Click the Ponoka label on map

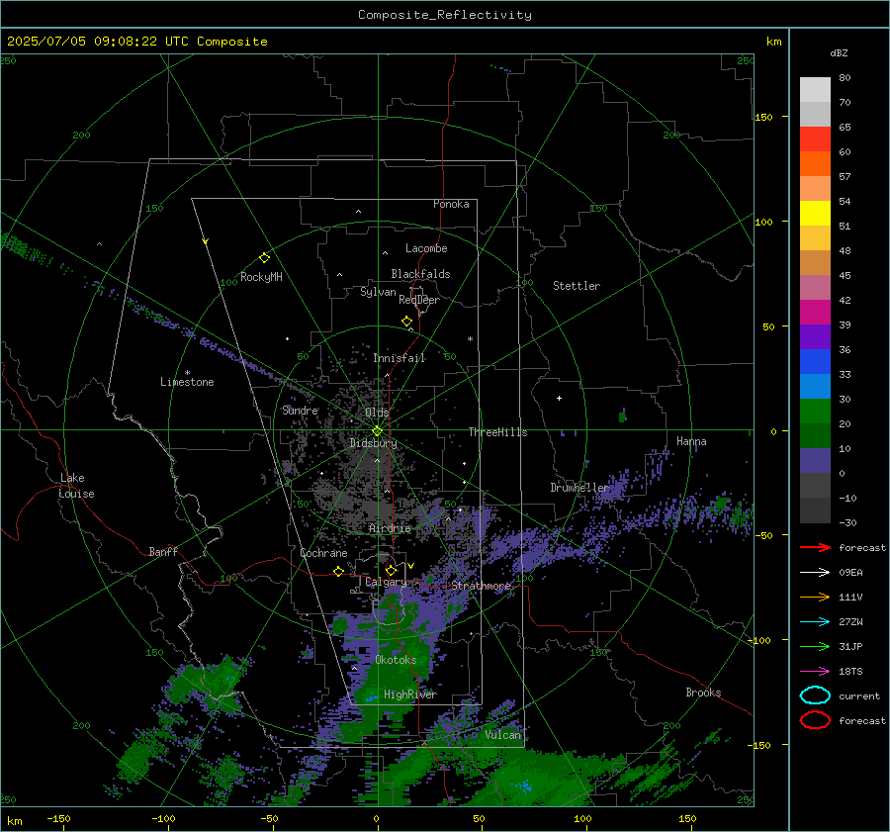[x=451, y=204]
